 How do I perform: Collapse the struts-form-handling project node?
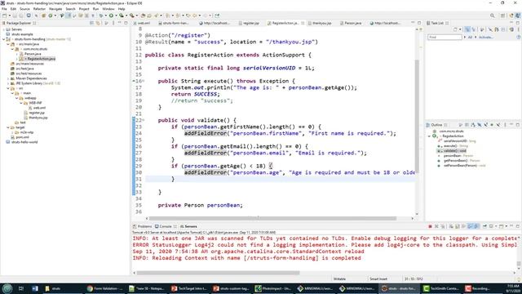click(x=3, y=39)
